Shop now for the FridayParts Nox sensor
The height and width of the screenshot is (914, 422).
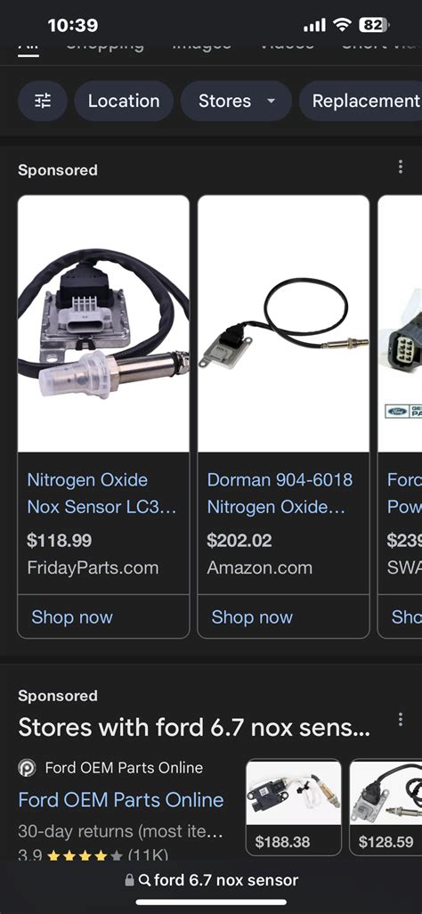click(x=72, y=617)
